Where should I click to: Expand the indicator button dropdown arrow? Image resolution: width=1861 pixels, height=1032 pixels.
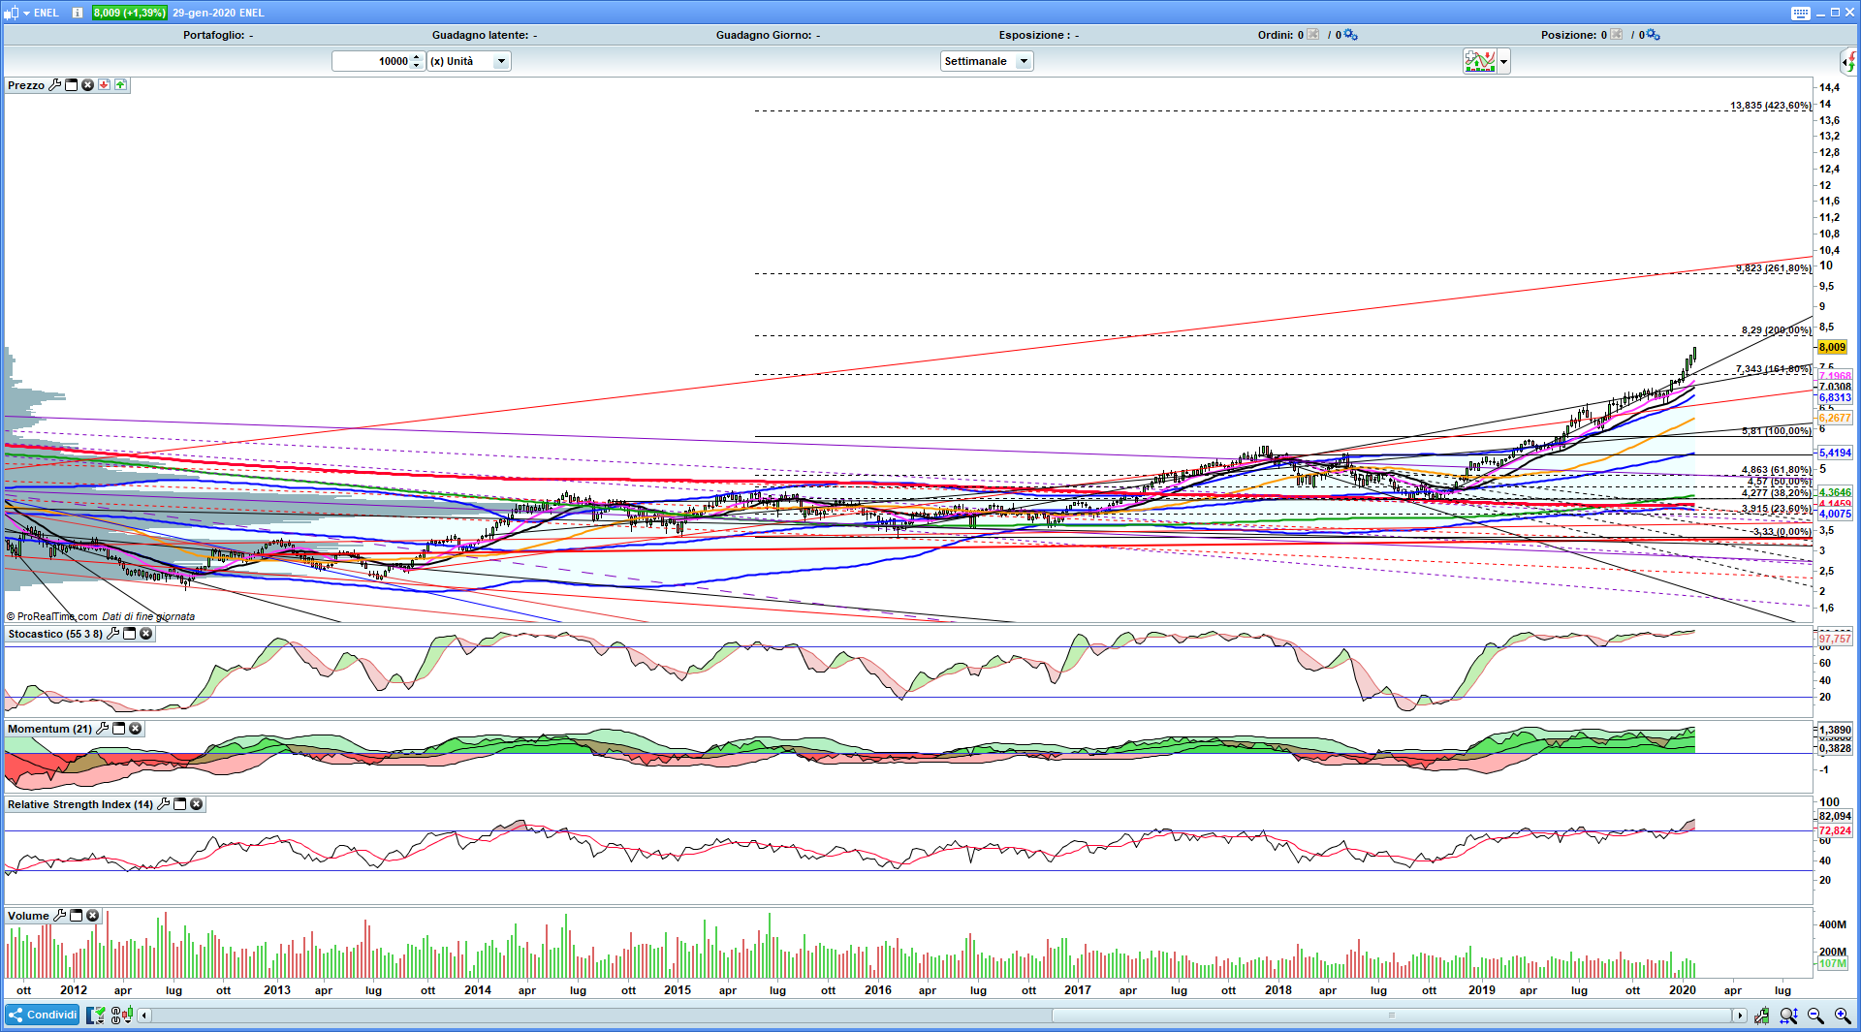click(x=1503, y=62)
